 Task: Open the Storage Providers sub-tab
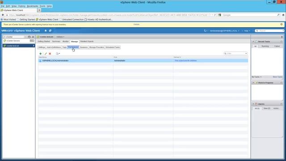click(x=97, y=47)
